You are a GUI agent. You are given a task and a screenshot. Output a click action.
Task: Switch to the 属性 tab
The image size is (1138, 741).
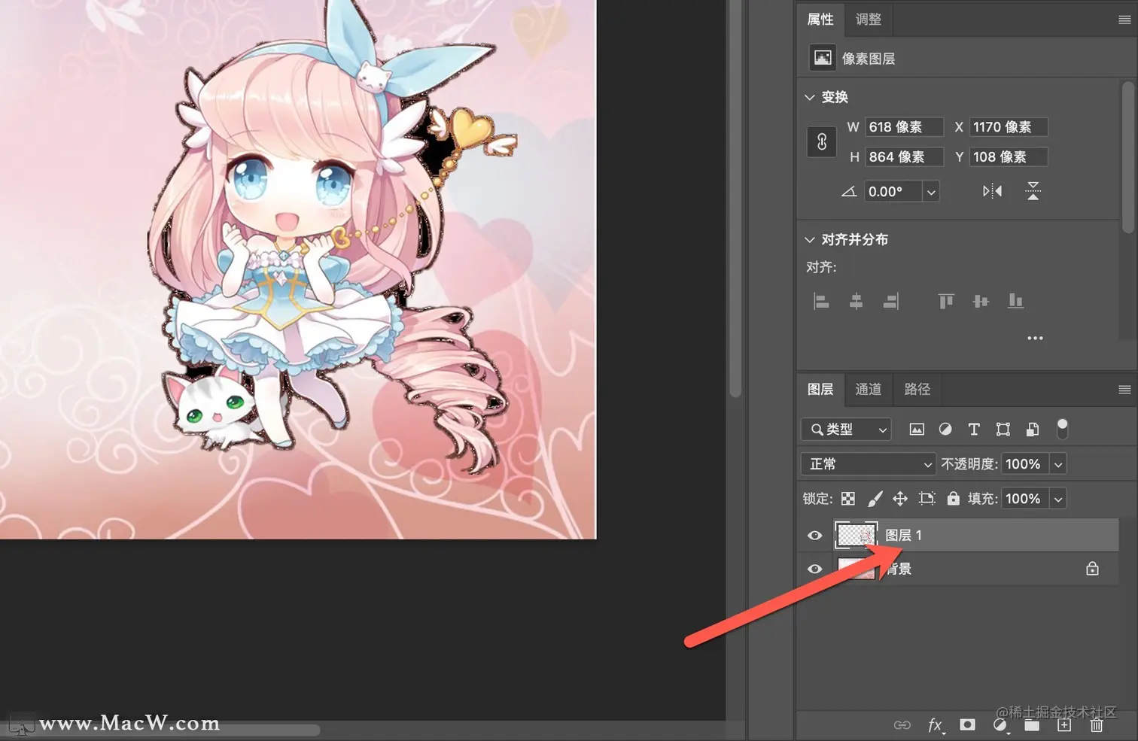(820, 20)
